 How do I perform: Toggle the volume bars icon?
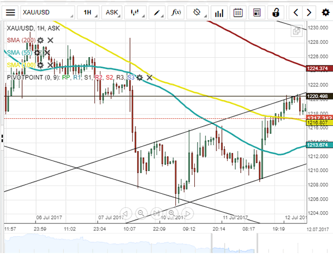point(219,13)
